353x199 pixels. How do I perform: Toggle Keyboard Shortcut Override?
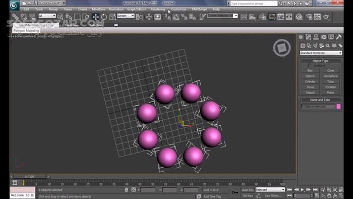click(x=157, y=17)
